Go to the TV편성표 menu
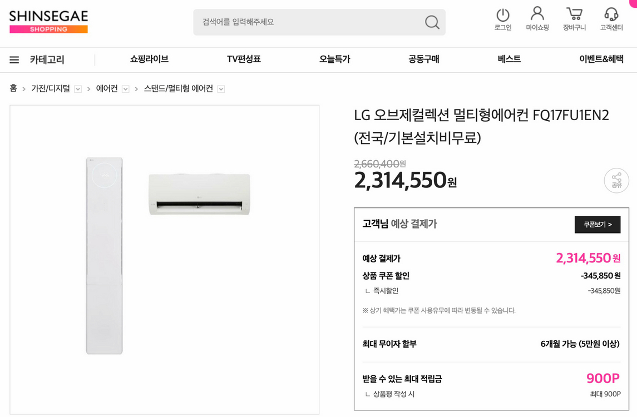This screenshot has width=637, height=417. click(244, 59)
